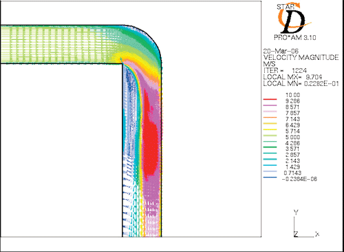
Task: Click the ITER = 1224 label
Action: [x=285, y=70]
